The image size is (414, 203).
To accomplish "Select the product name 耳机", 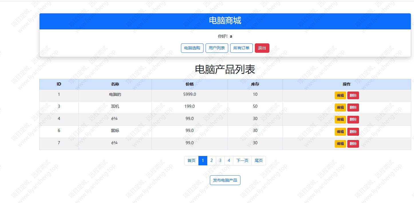I will click(115, 106).
